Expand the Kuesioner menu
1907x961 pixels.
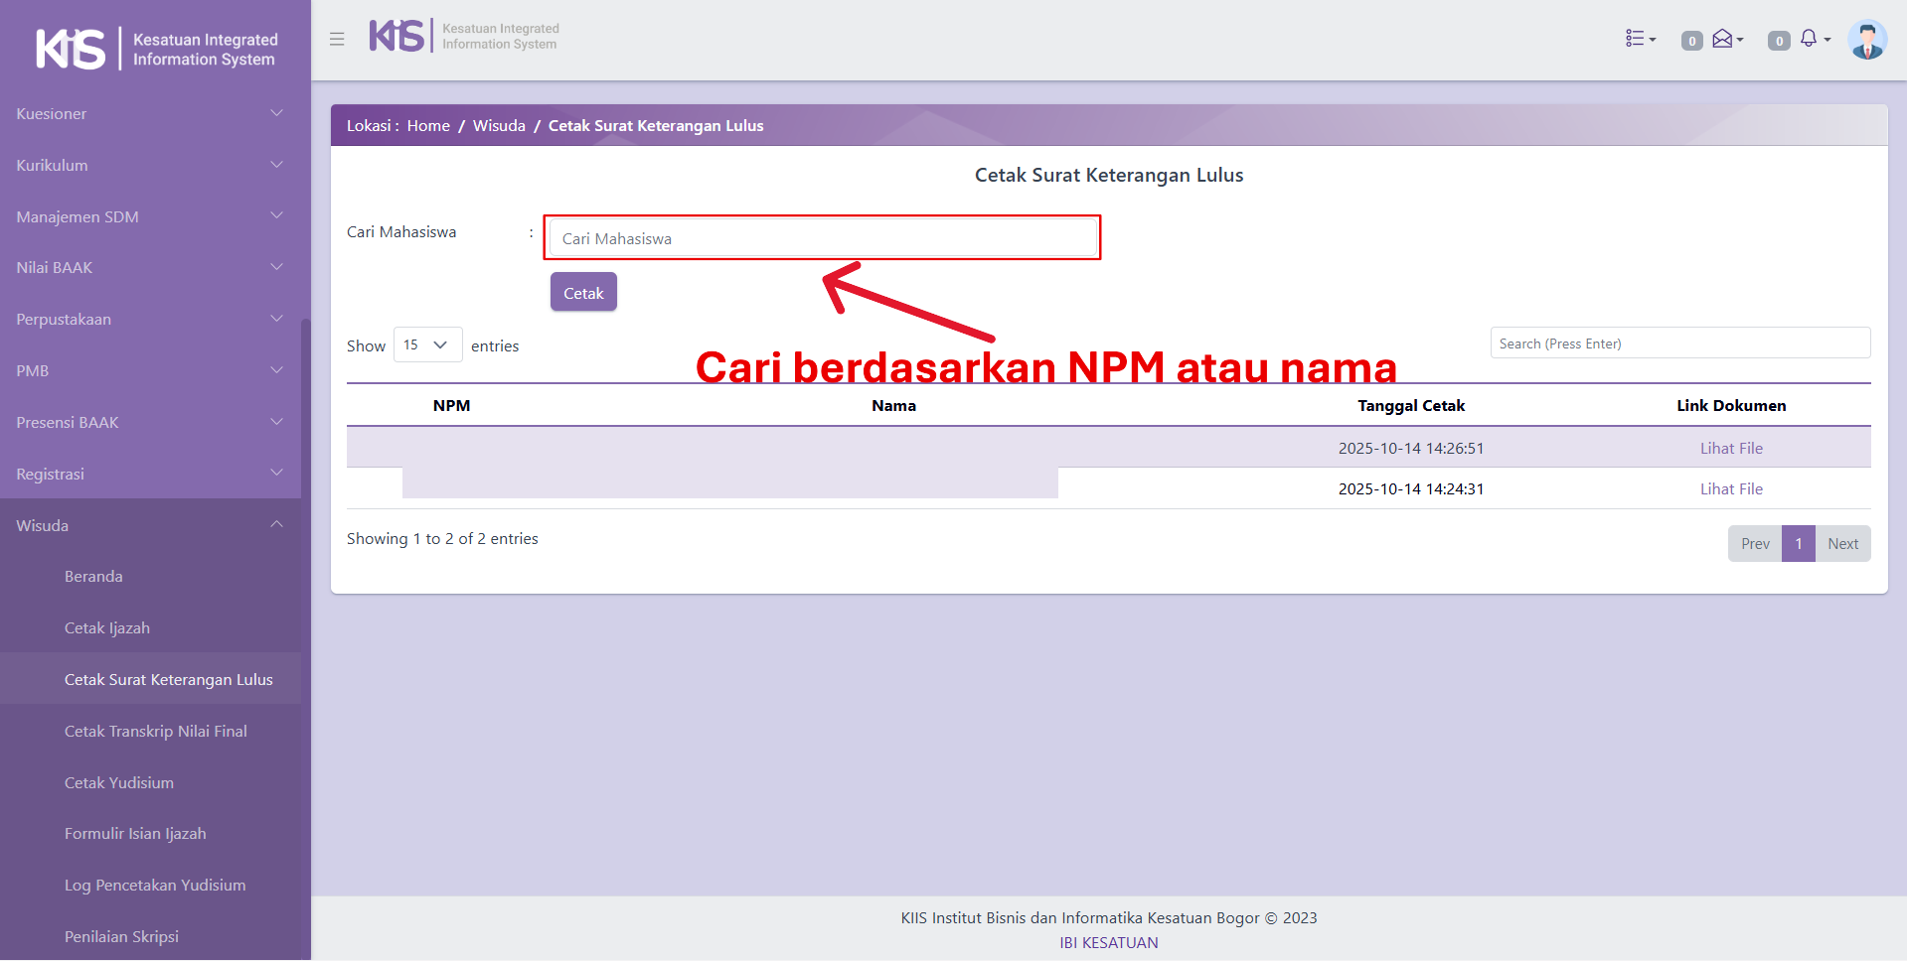click(x=150, y=113)
